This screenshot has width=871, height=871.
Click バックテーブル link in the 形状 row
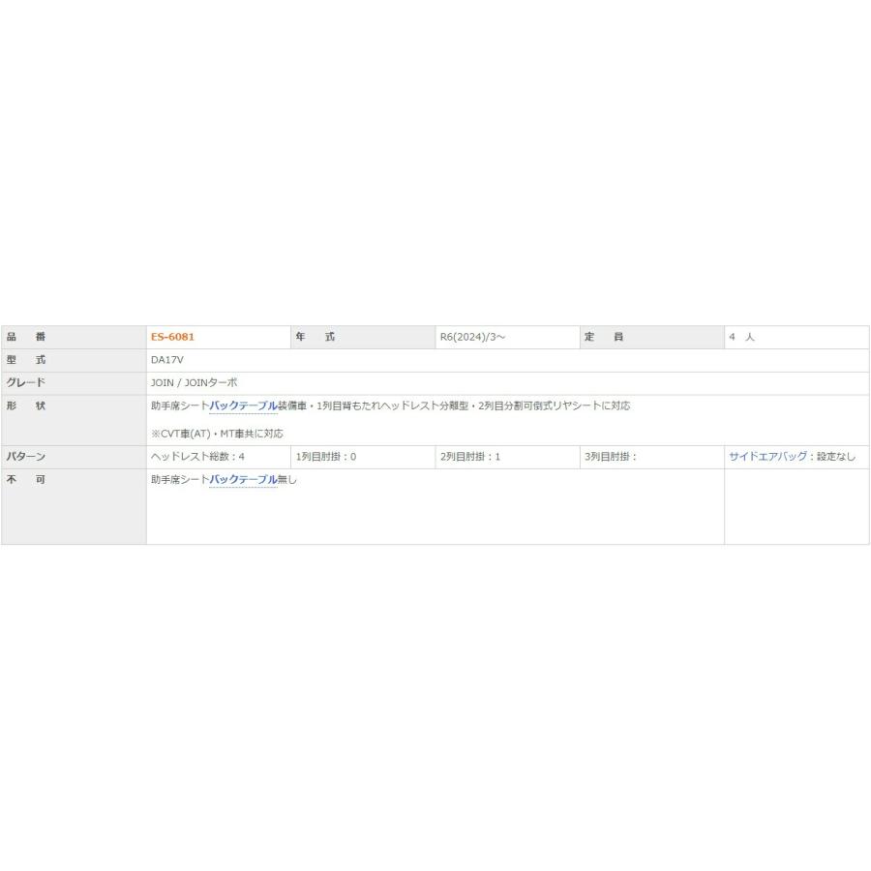[x=243, y=406]
